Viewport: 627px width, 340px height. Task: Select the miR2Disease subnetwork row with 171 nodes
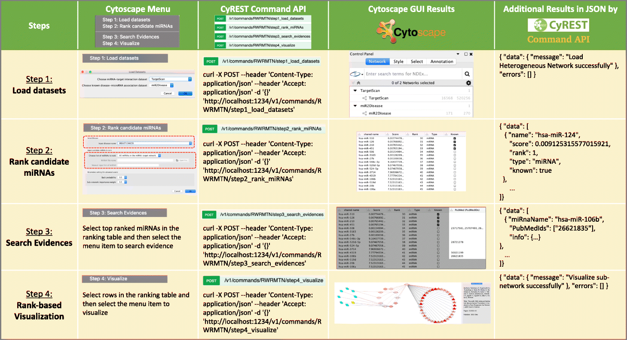pos(412,113)
